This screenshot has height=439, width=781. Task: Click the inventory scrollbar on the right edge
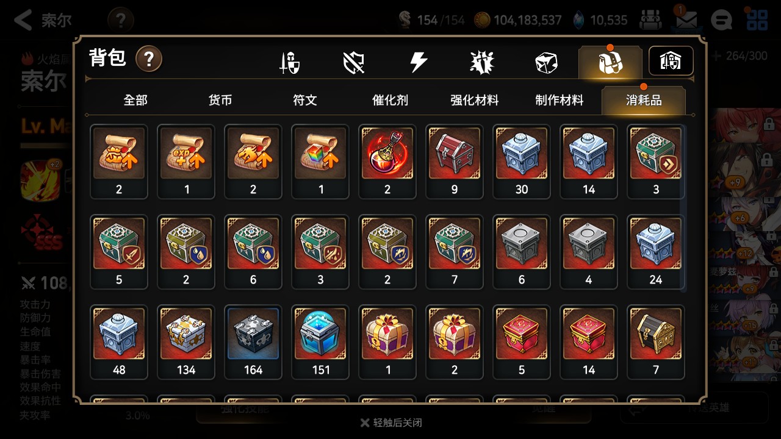(x=683, y=209)
